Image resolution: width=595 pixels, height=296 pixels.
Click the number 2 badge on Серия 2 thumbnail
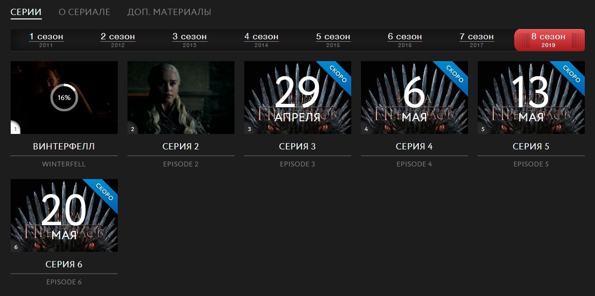point(132,130)
